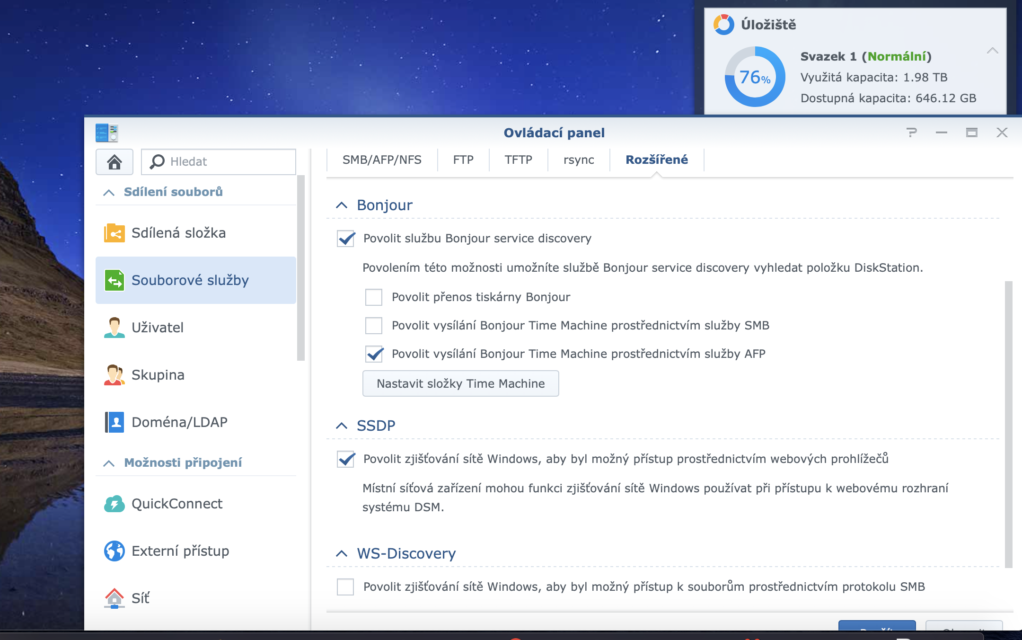This screenshot has width=1022, height=640.
Task: Select the Doména/LDAP icon
Action: [x=114, y=422]
